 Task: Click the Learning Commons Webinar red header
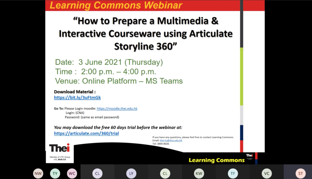(116, 5)
